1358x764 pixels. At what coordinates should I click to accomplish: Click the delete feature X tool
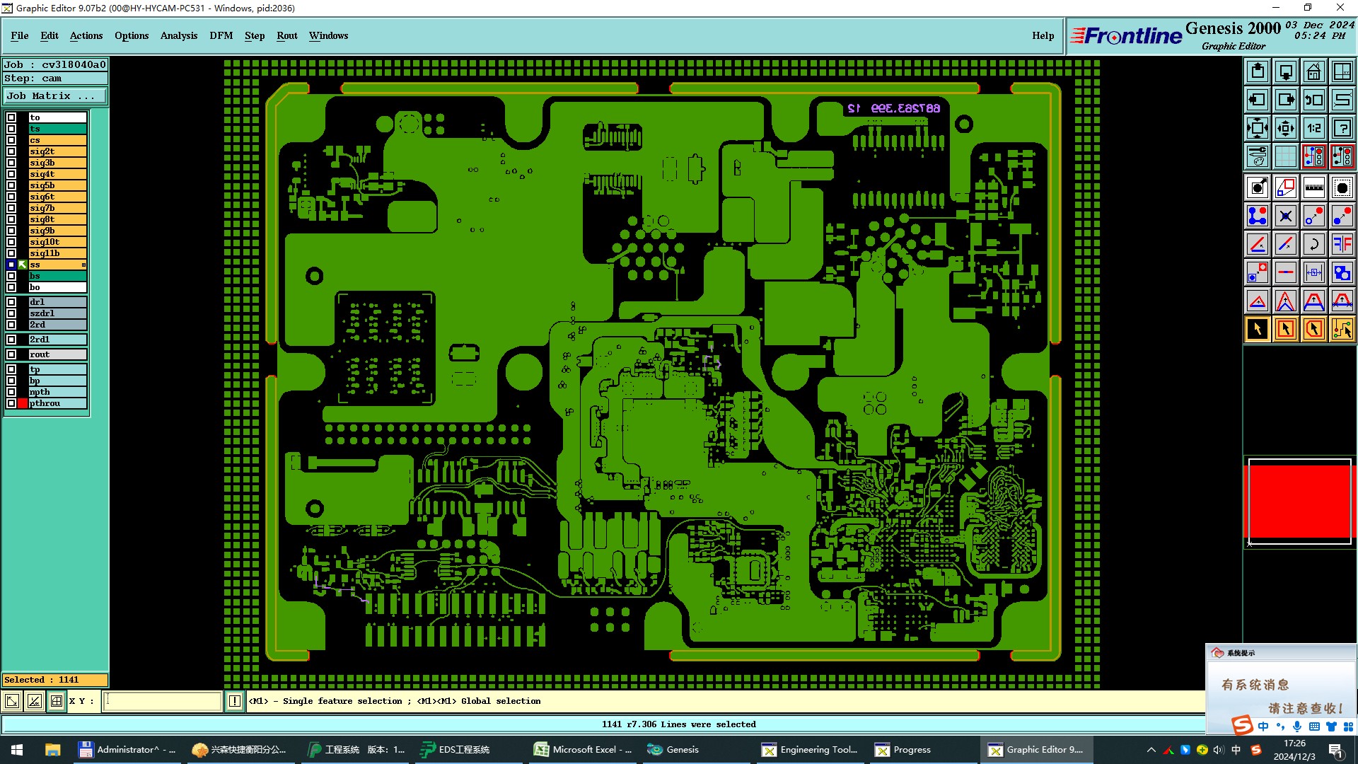pos(1285,216)
